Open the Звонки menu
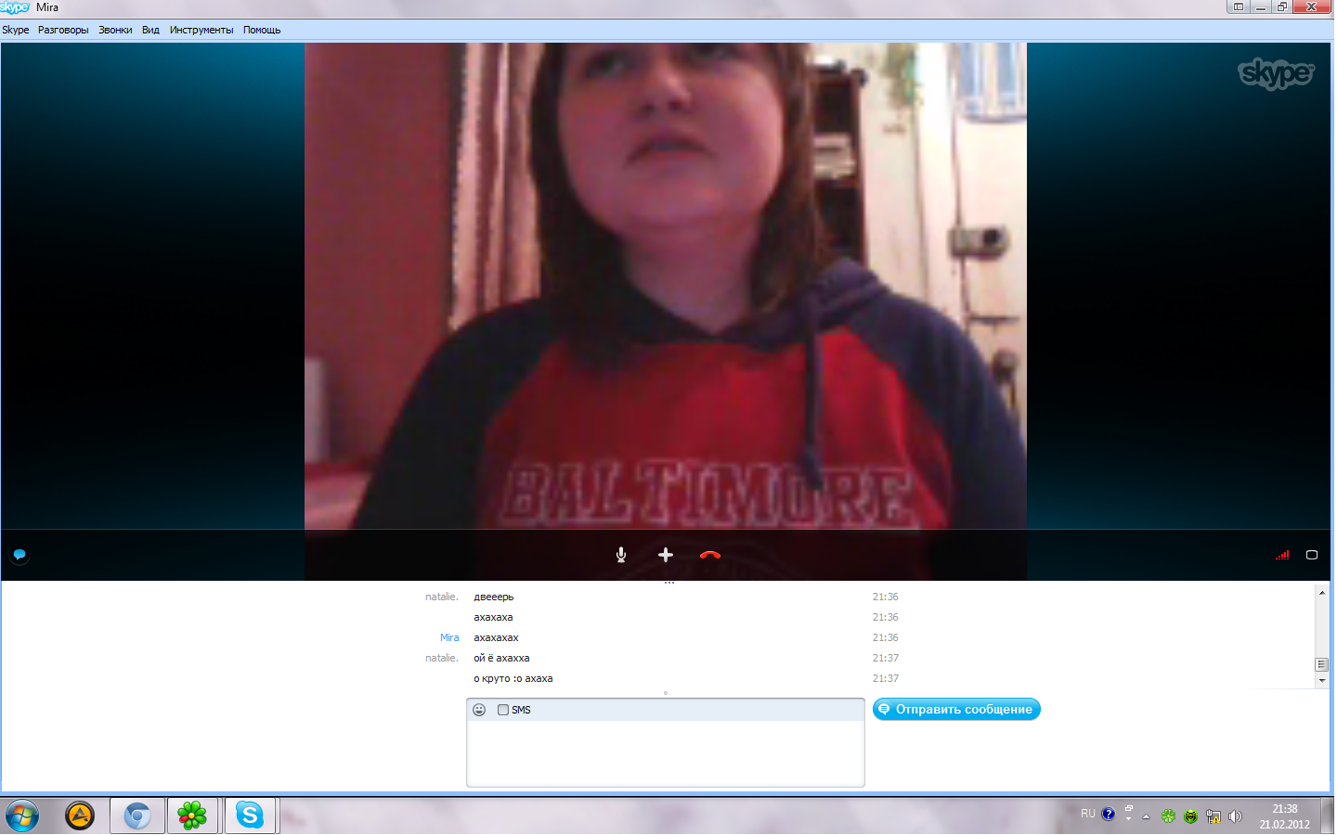 (115, 30)
